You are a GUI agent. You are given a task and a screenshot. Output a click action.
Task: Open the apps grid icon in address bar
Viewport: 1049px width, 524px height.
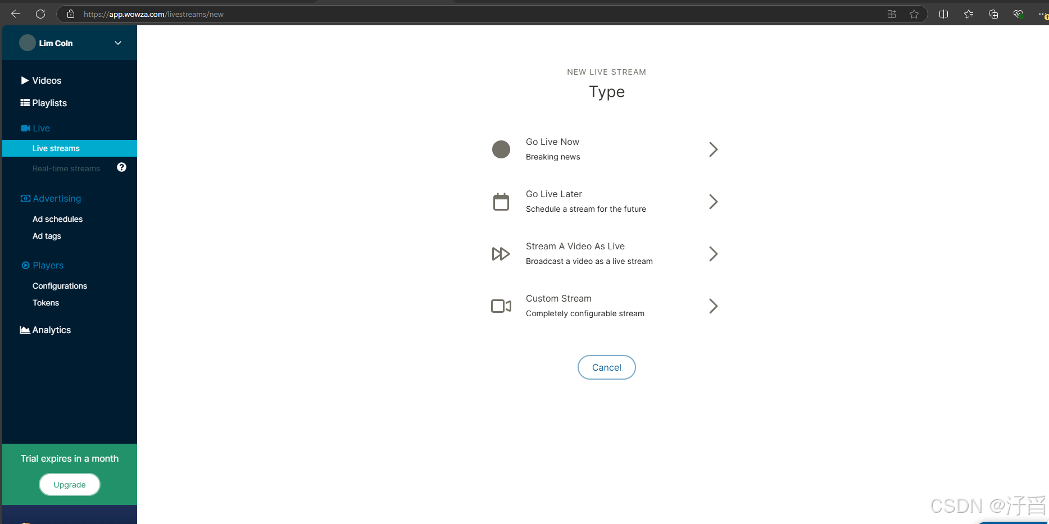coord(892,14)
